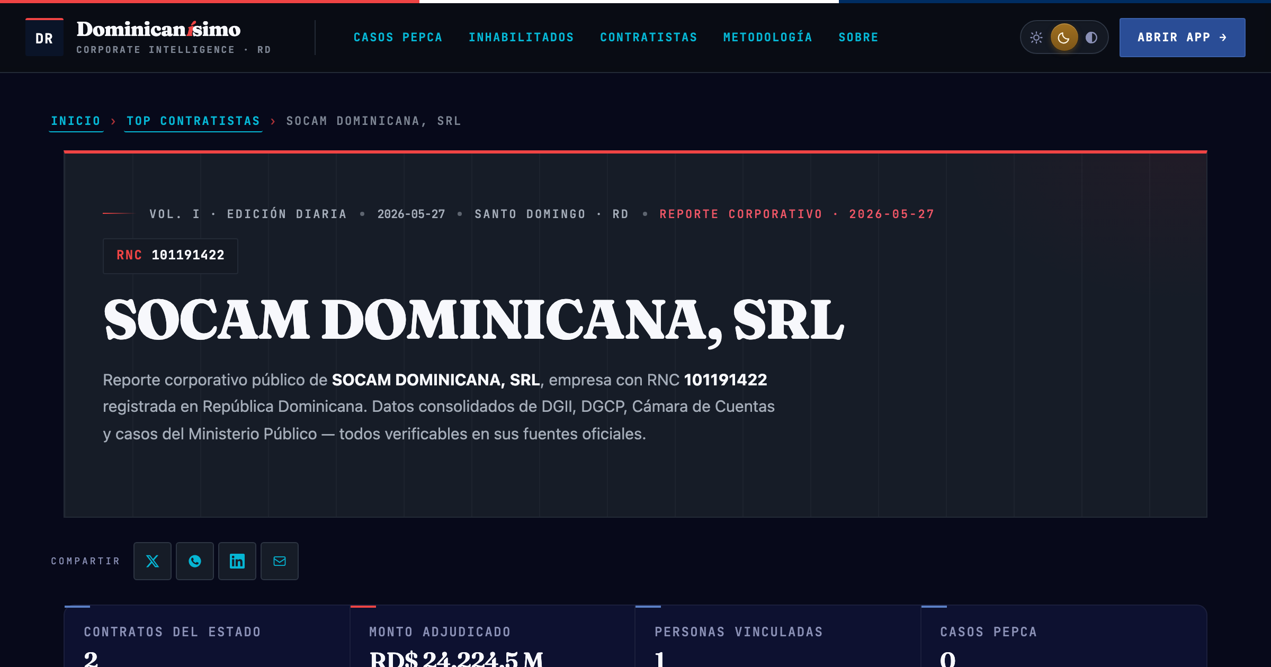This screenshot has width=1271, height=667.
Task: Click Santo Domingo · RD dateline text
Action: point(552,214)
